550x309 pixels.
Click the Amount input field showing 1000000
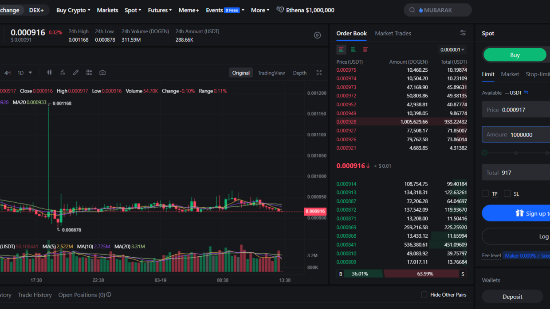516,134
